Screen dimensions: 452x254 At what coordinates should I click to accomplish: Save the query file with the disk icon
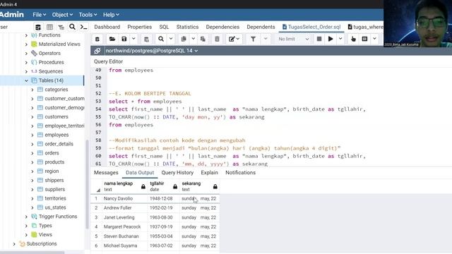click(124, 39)
